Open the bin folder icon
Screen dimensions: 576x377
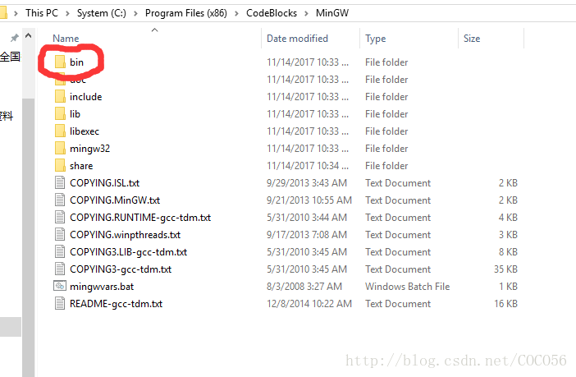(59, 62)
